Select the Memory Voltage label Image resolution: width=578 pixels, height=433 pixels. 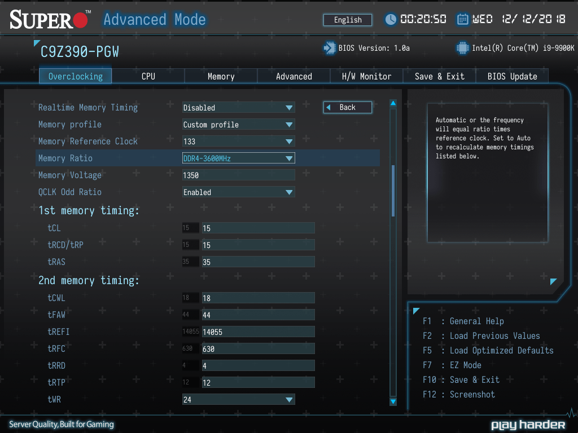(x=69, y=175)
